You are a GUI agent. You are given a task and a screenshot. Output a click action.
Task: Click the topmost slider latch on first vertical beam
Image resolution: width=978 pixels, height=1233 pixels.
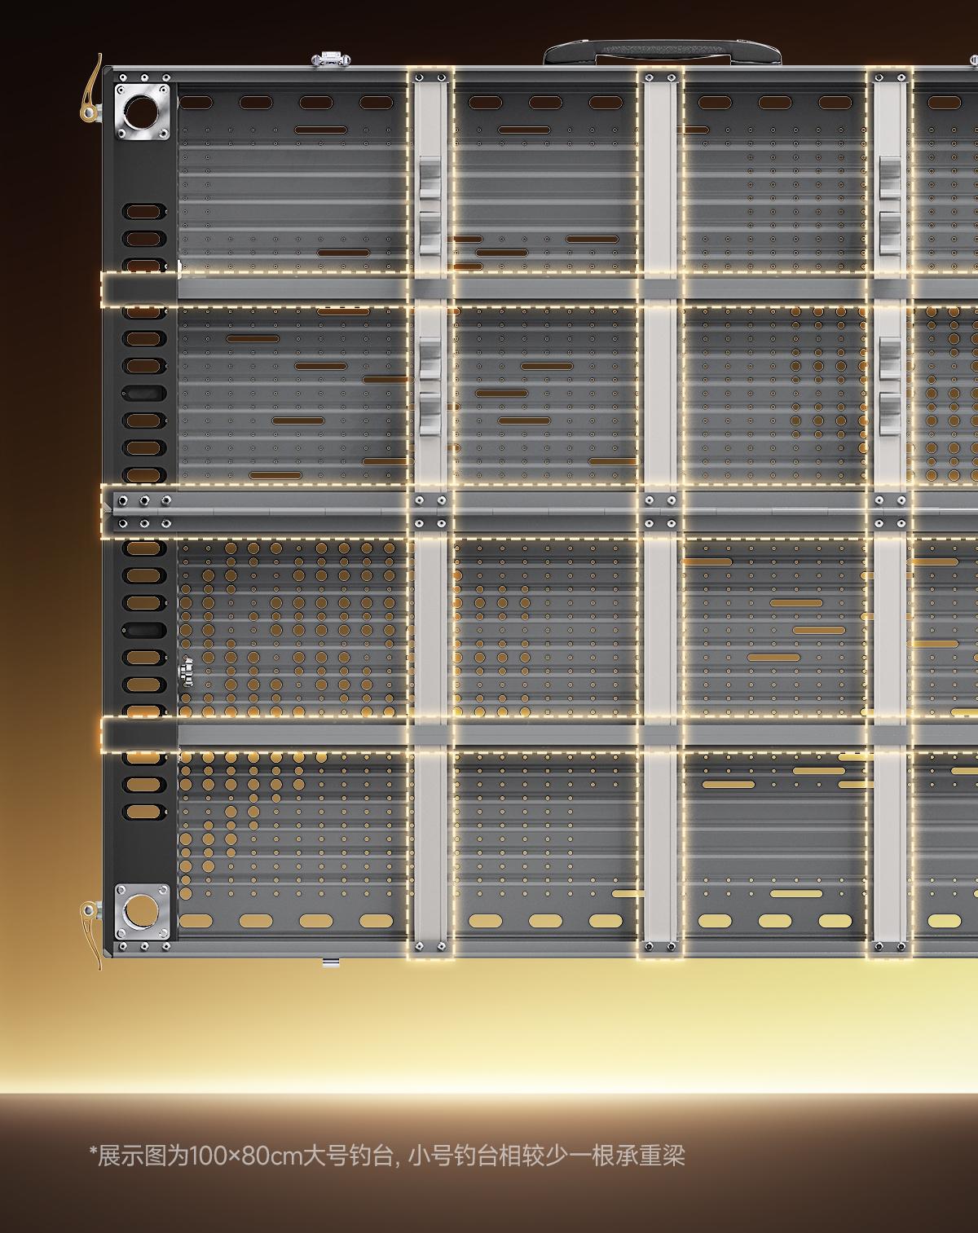pos(430,178)
